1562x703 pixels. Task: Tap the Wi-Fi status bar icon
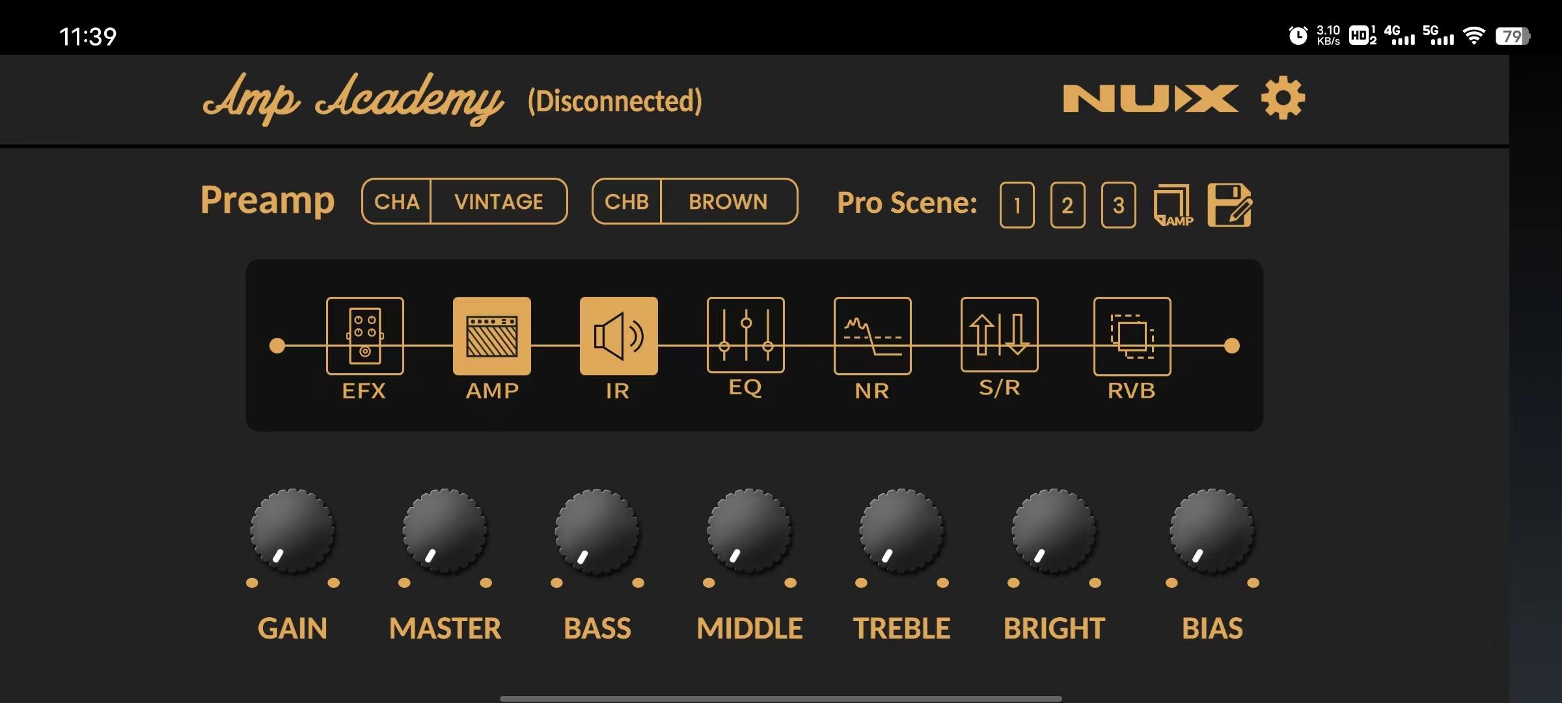click(1473, 36)
